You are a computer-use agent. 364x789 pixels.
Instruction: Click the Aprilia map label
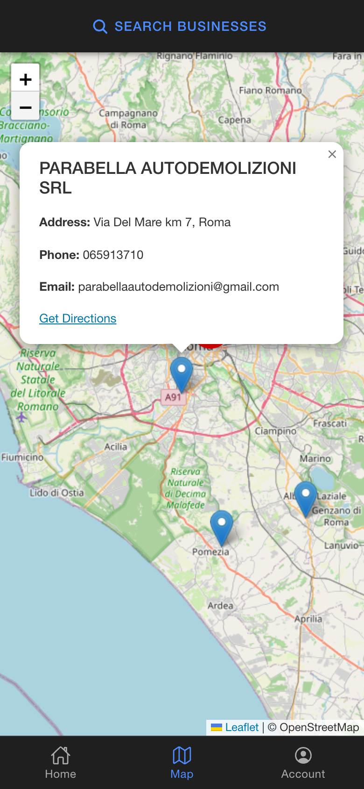(308, 618)
